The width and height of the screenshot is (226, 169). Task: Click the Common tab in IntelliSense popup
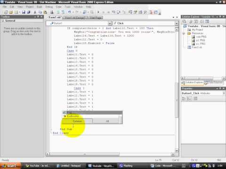(x=77, y=121)
